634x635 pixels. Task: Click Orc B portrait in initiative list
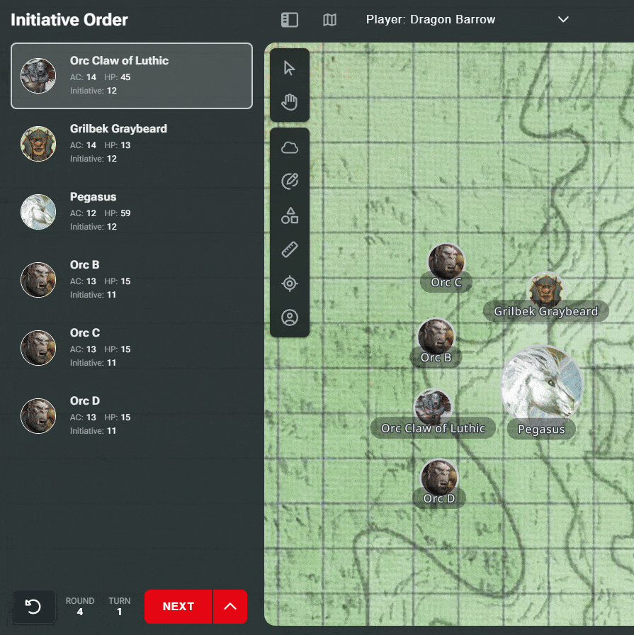pos(38,280)
